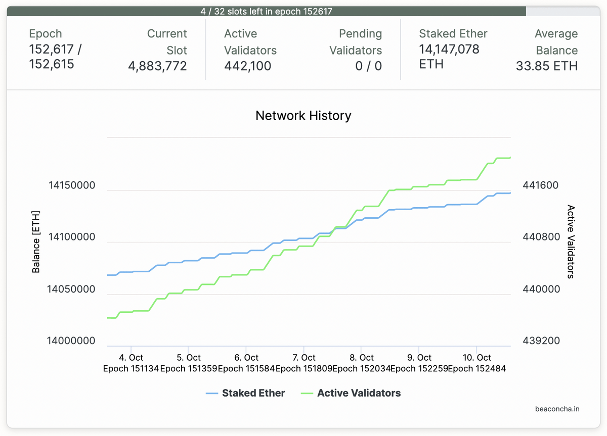
Task: Toggle the Active Validators legend series
Action: pyautogui.click(x=359, y=393)
